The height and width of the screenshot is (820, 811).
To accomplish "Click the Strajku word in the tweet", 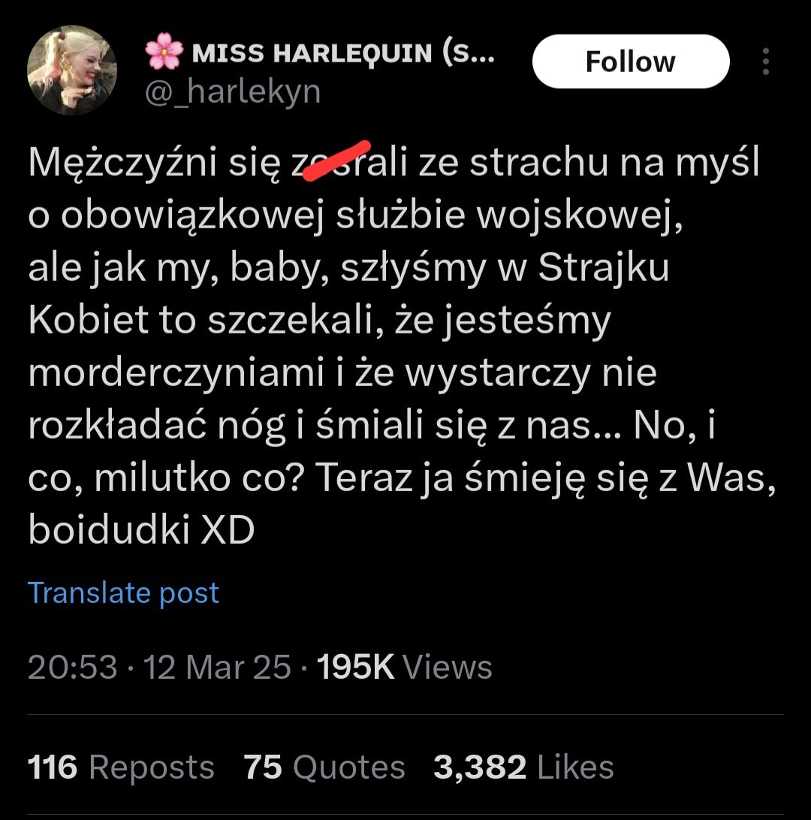I will (604, 268).
